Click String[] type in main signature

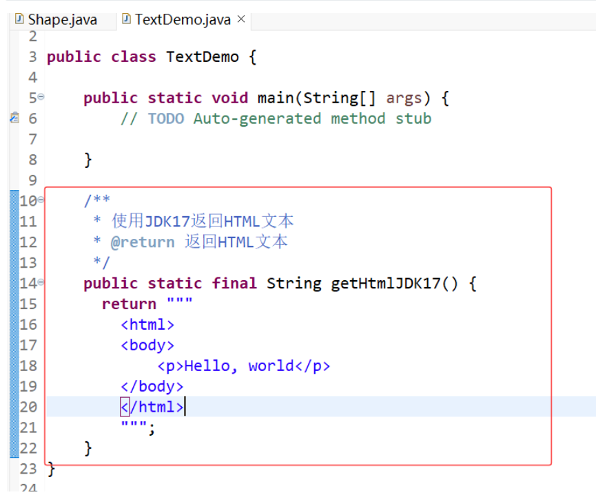pos(340,98)
